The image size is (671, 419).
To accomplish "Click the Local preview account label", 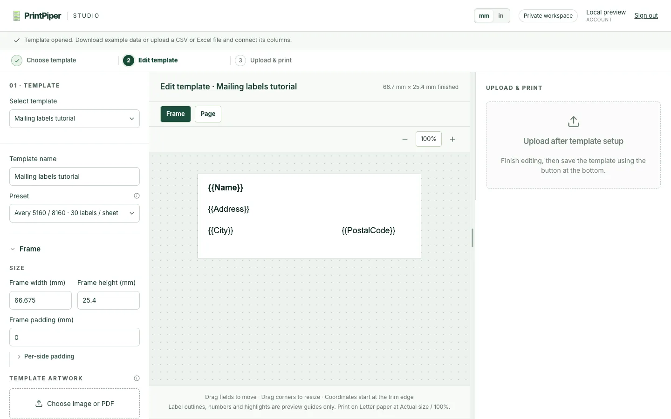I will (x=606, y=16).
